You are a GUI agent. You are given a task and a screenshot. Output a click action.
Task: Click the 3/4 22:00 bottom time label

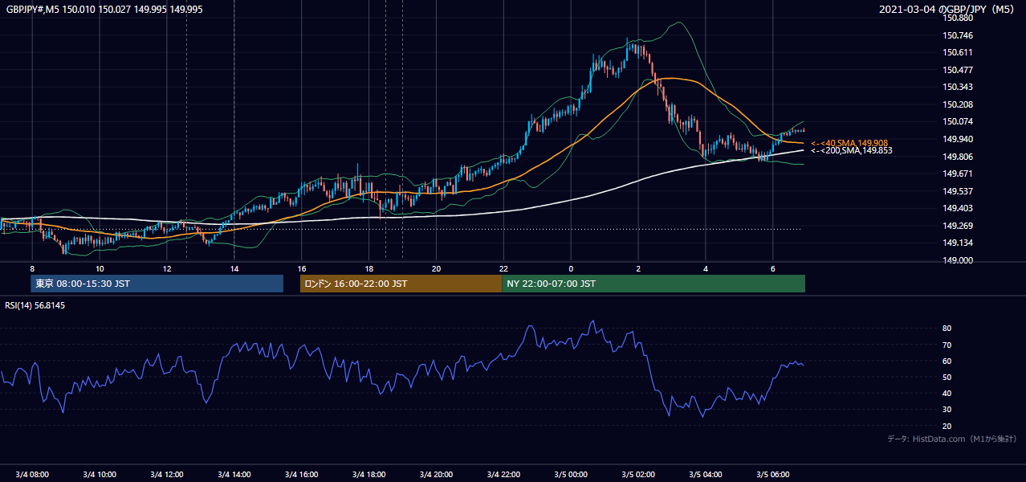(503, 474)
